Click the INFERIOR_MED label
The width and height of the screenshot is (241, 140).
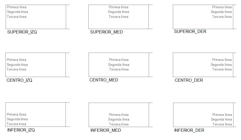[105, 130]
